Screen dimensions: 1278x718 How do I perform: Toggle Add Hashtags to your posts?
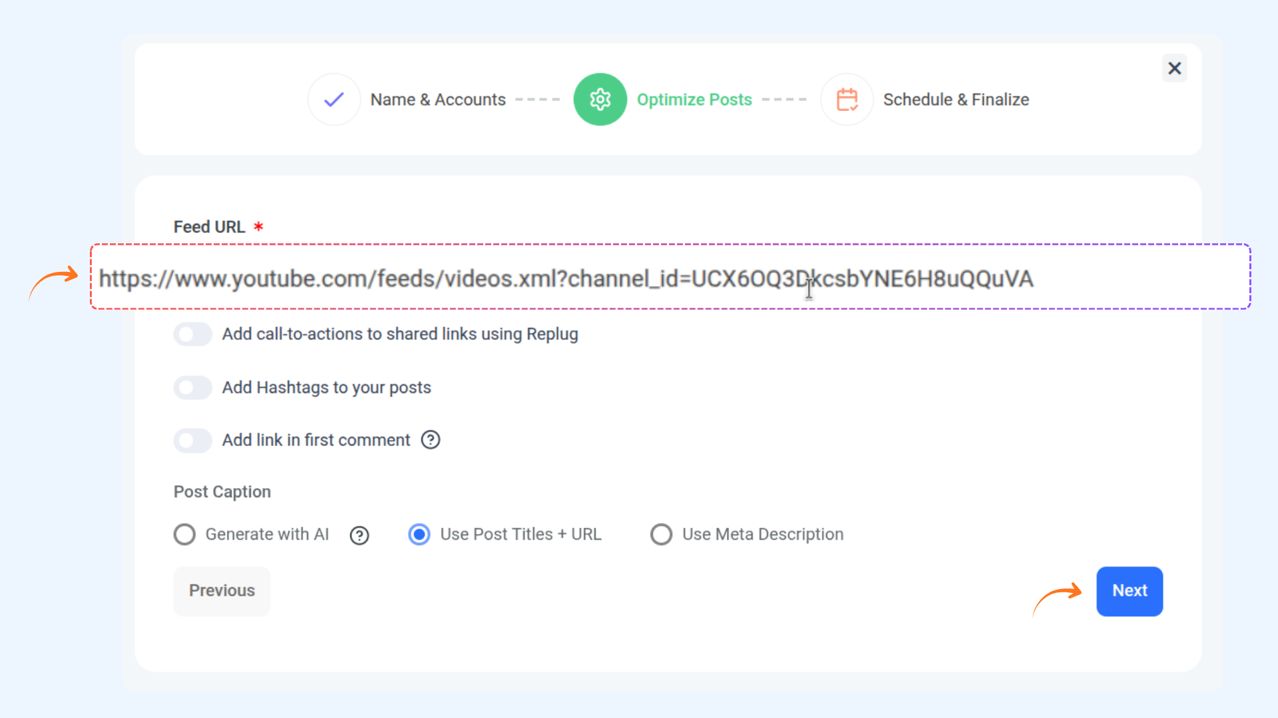pos(193,387)
